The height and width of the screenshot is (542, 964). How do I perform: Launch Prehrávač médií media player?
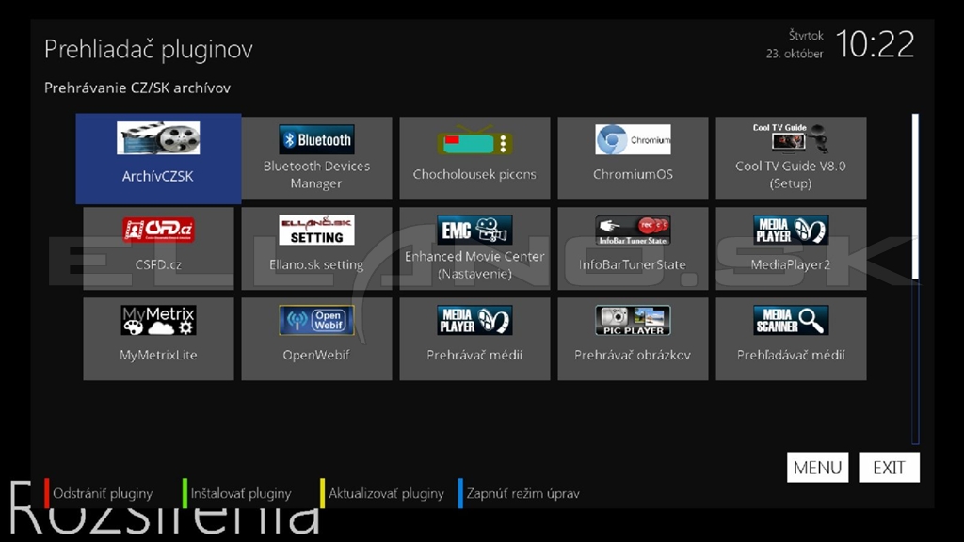(x=474, y=339)
